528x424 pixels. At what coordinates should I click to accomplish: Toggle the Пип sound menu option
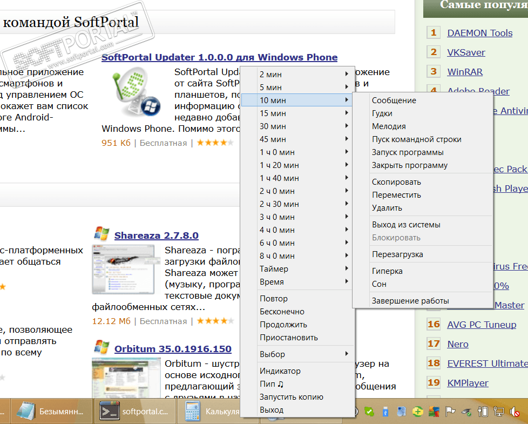pyautogui.click(x=297, y=384)
